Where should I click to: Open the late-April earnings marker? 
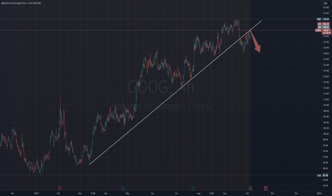coord(123,188)
